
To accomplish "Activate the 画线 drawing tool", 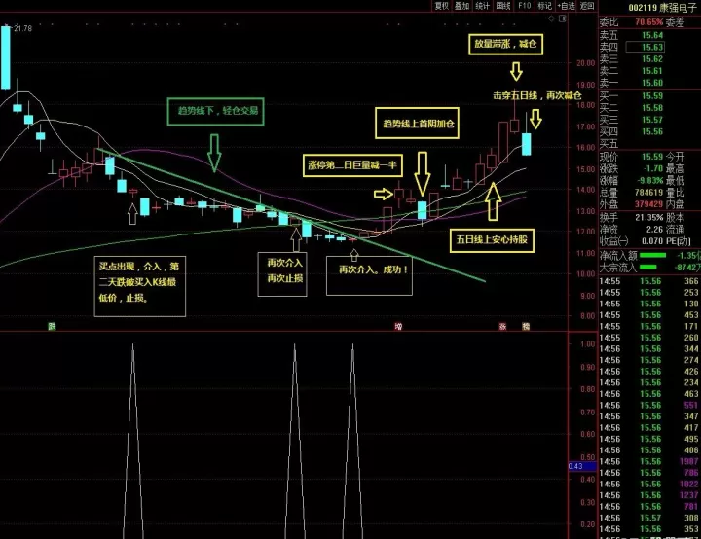I will [503, 6].
